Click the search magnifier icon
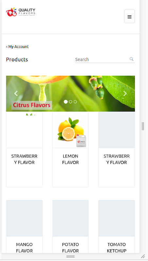The image size is (148, 261). tap(131, 59)
